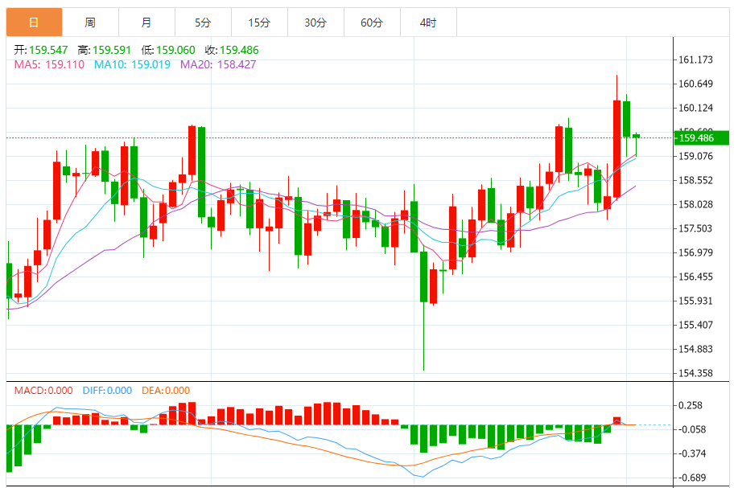This screenshot has height=488, width=738.
Task: Click the MA5: 159.110 label
Action: 49,64
